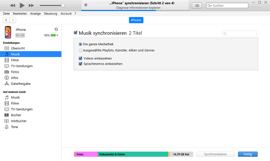Screen dimensions: 270x161
Task: Go forward with the right arrow
Action: (x=13, y=20)
